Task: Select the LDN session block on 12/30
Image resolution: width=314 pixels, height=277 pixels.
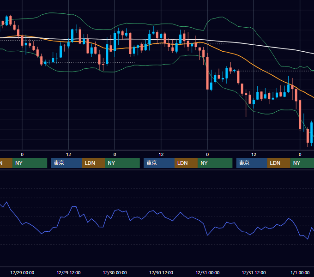Action: [x=186, y=163]
